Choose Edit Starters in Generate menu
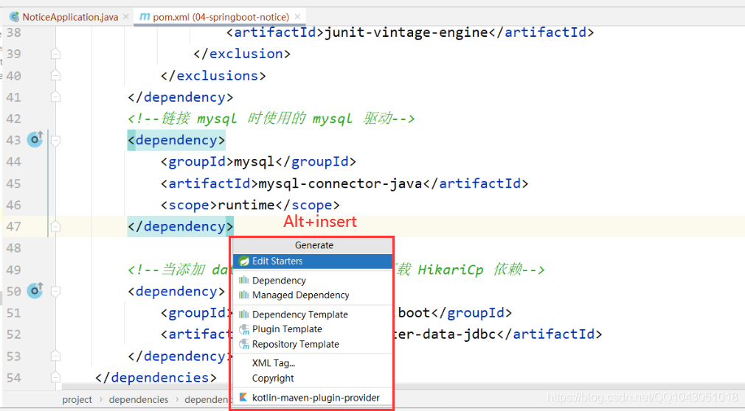 point(313,261)
